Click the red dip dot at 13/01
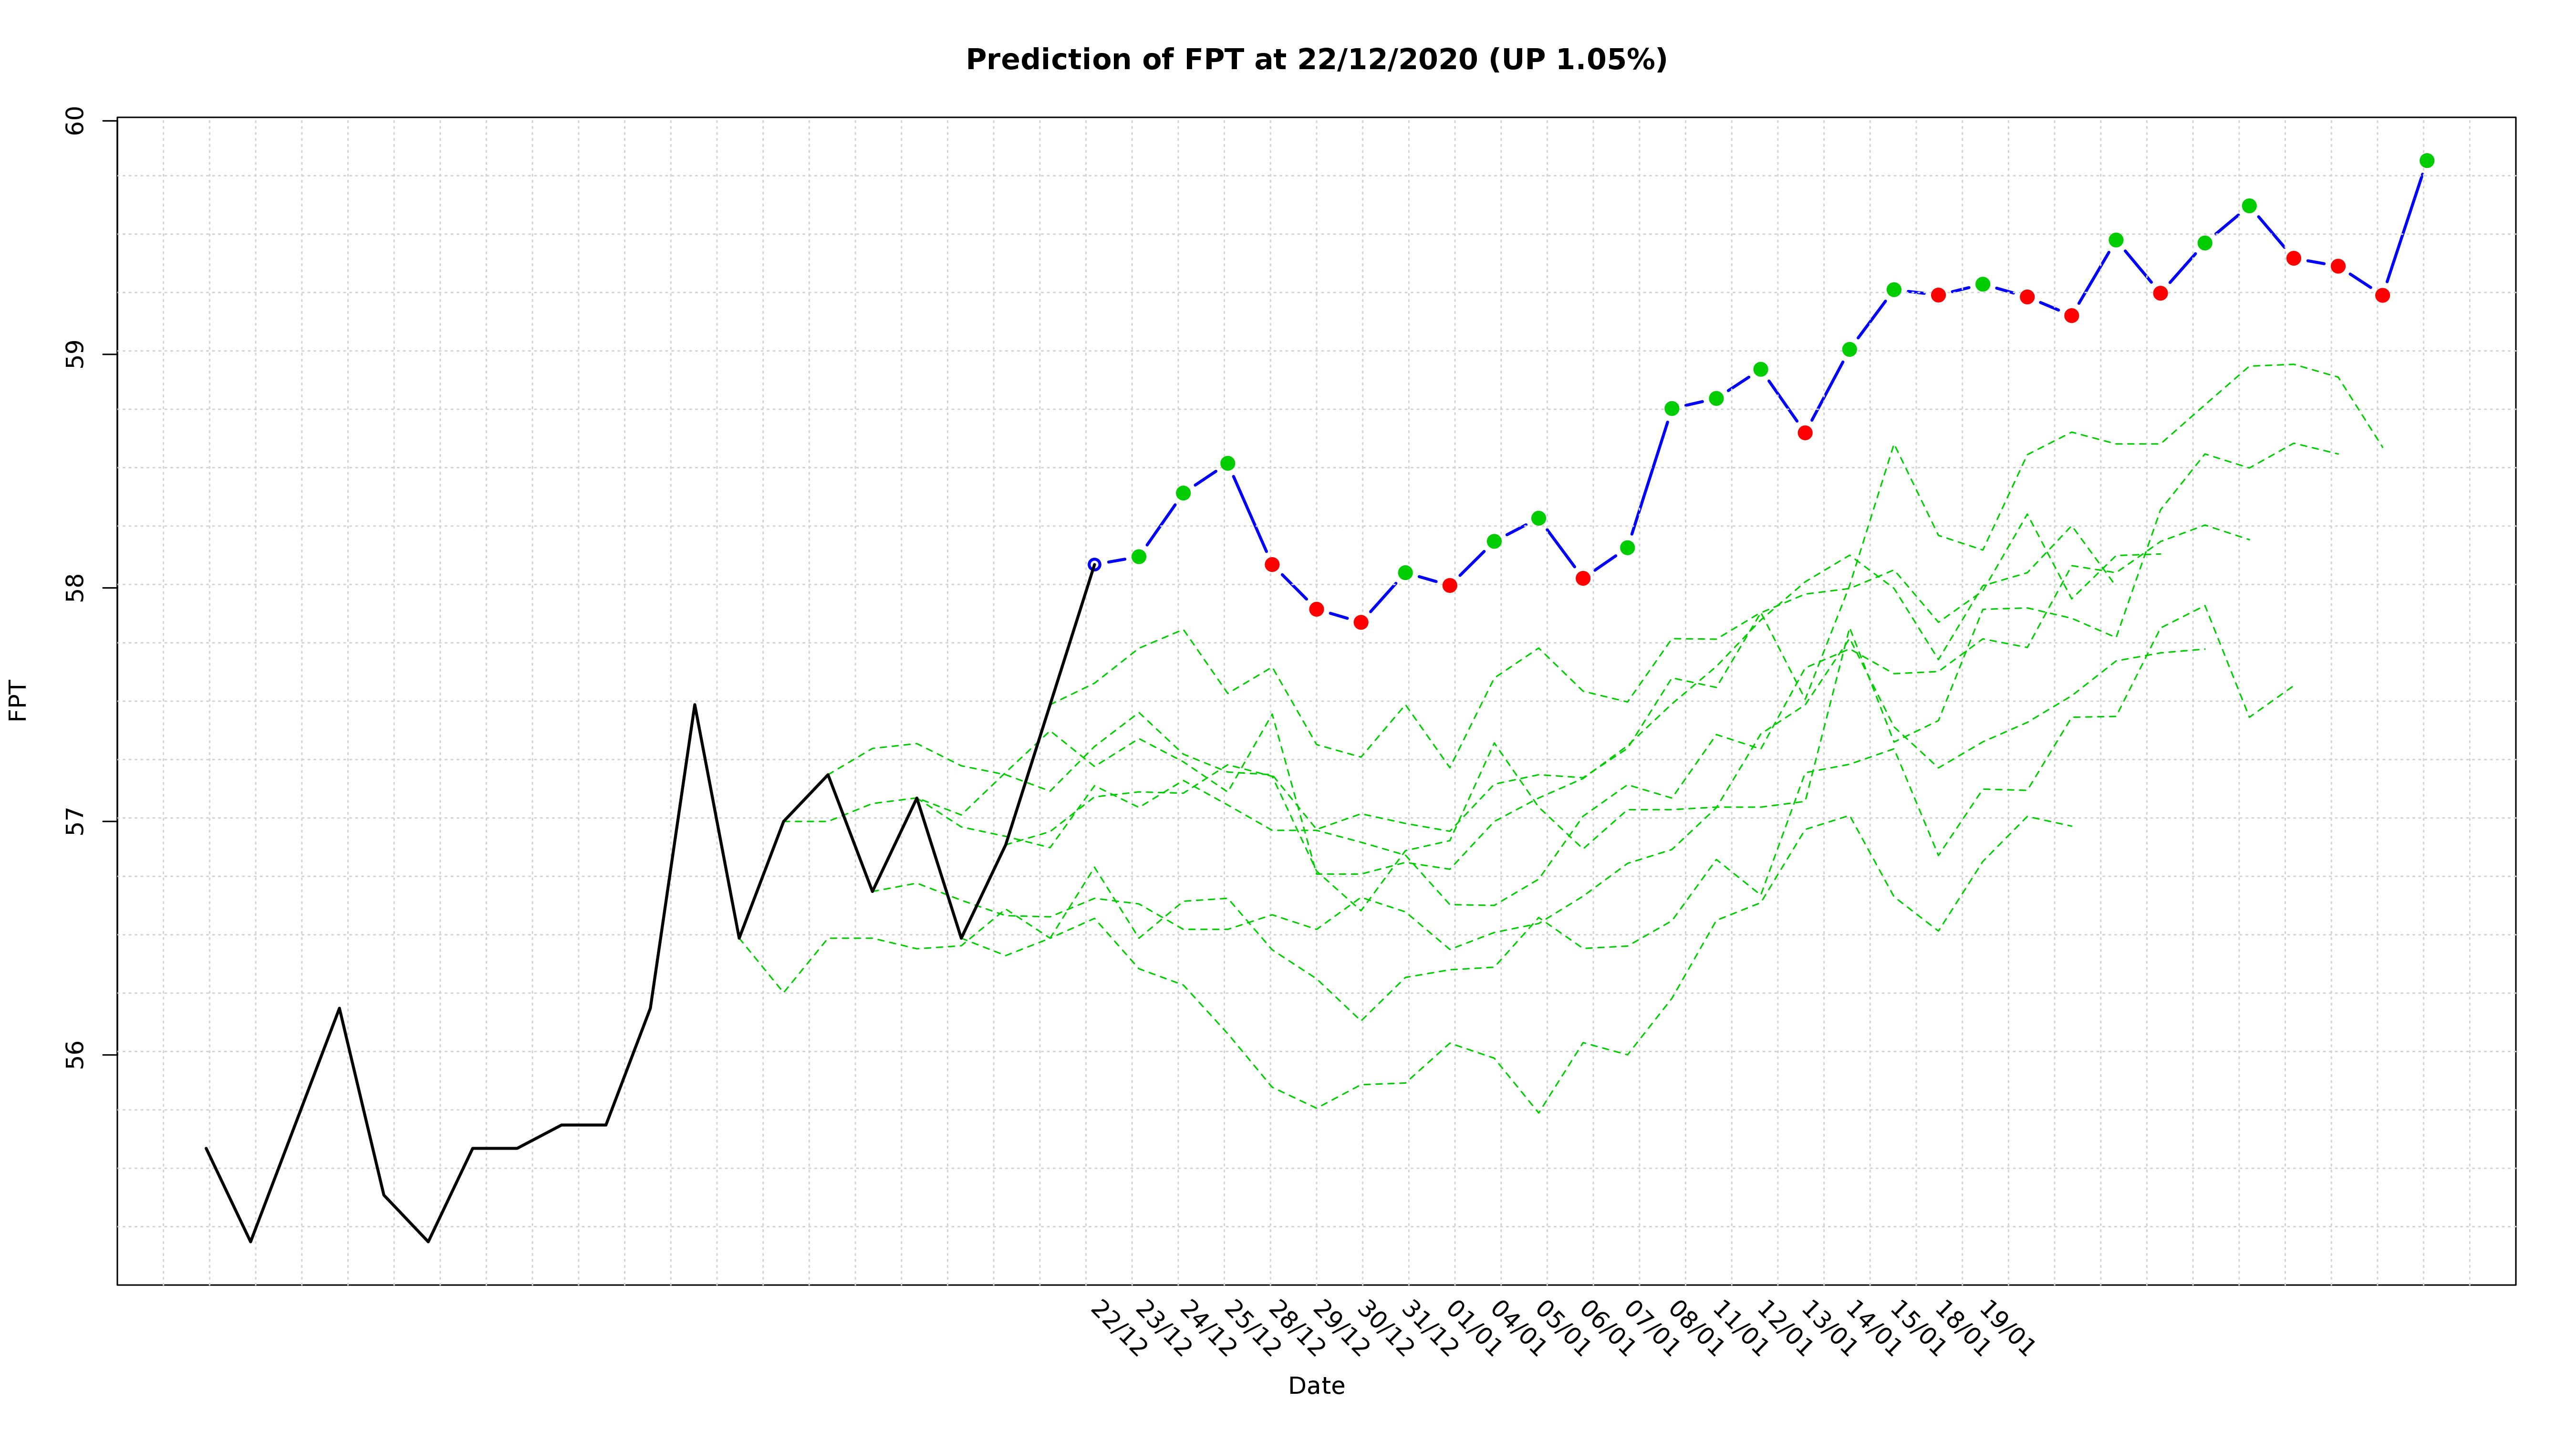Viewport: 2576px width, 1431px height. tap(1804, 432)
